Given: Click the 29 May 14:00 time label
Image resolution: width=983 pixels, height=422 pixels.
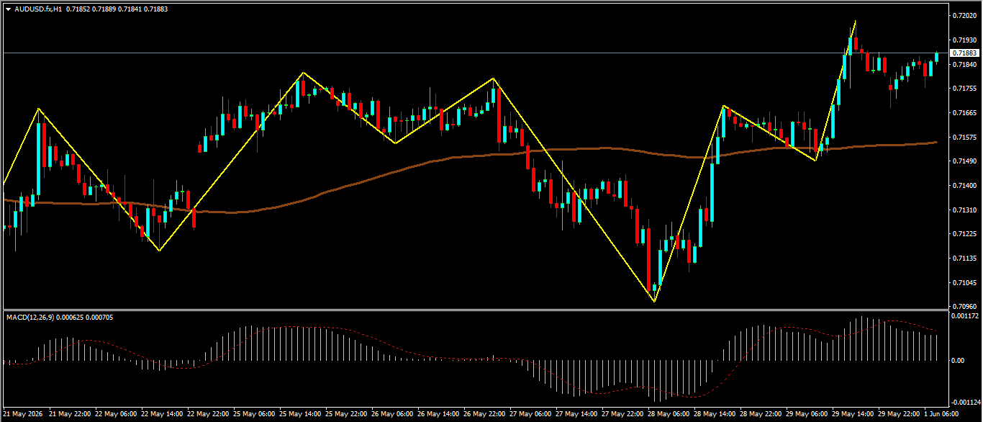Looking at the screenshot, I should [x=853, y=414].
